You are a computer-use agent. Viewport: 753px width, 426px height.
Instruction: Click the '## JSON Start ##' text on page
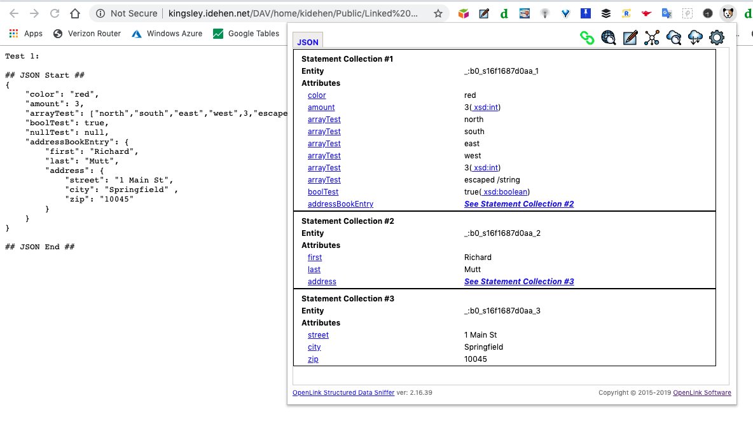click(45, 75)
